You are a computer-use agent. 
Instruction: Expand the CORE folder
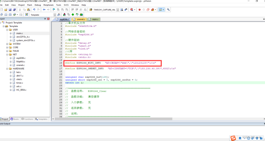click(x=7, y=47)
